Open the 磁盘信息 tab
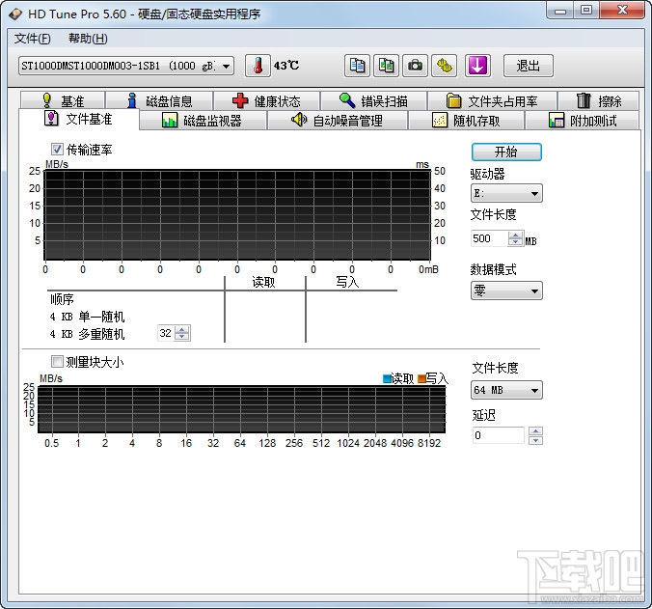Image resolution: width=652 pixels, height=609 pixels. (159, 100)
